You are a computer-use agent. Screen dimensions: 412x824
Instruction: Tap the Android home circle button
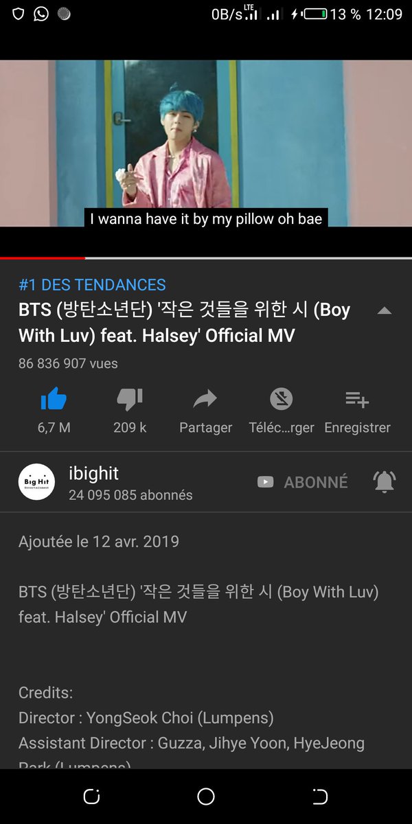[x=206, y=797]
